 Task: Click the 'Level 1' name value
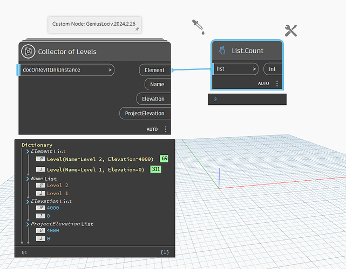pos(57,194)
